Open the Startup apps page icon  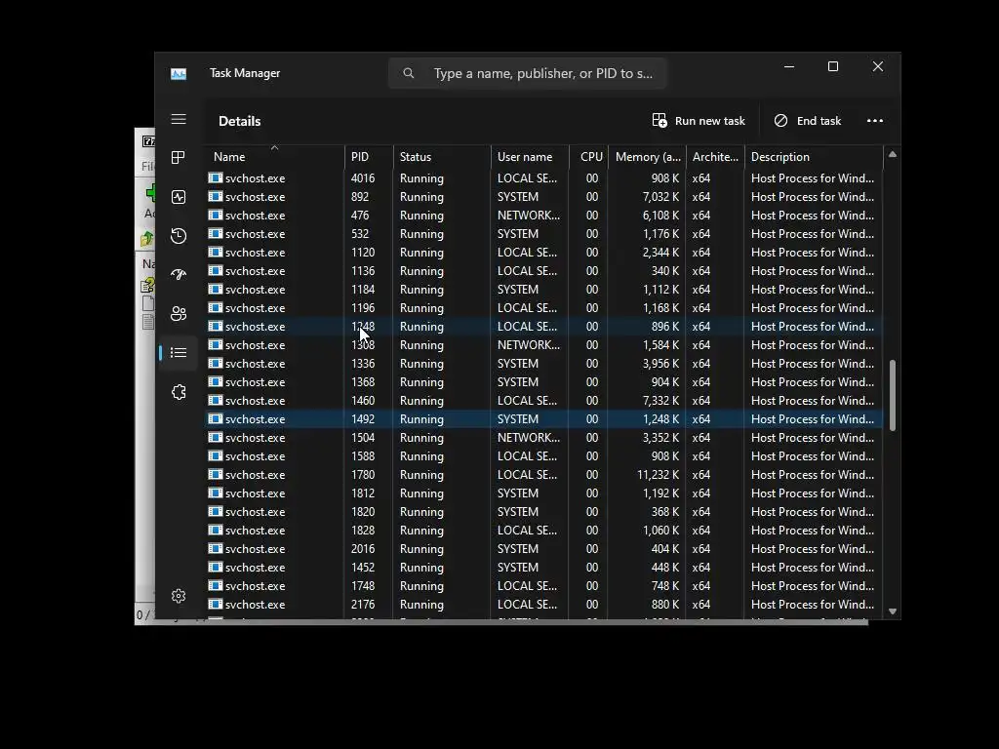tap(179, 274)
